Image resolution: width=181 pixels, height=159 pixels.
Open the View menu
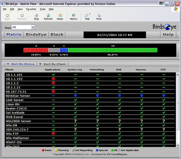pyautogui.click(x=20, y=9)
